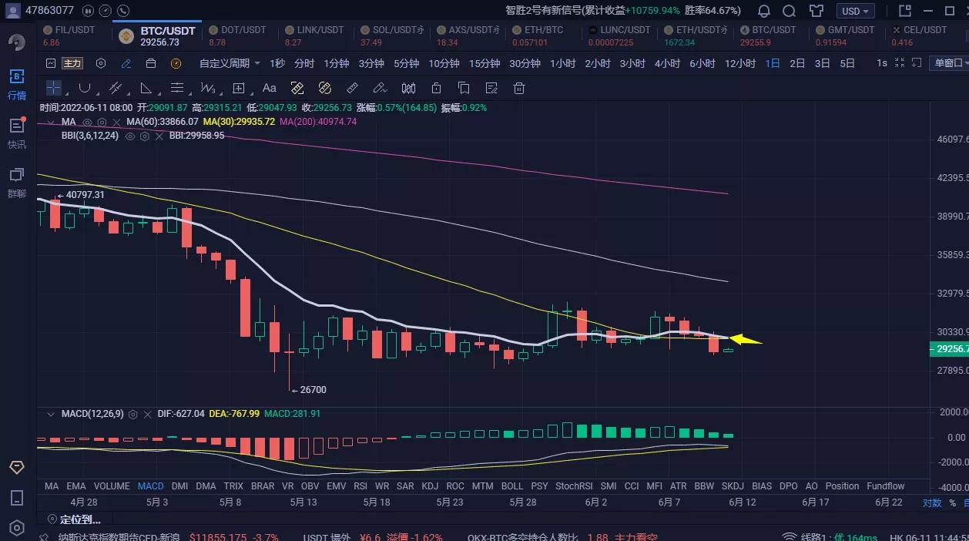Click the edit note icon in drawing toolbar
Viewport: 969px width, 541px height.
click(x=491, y=88)
